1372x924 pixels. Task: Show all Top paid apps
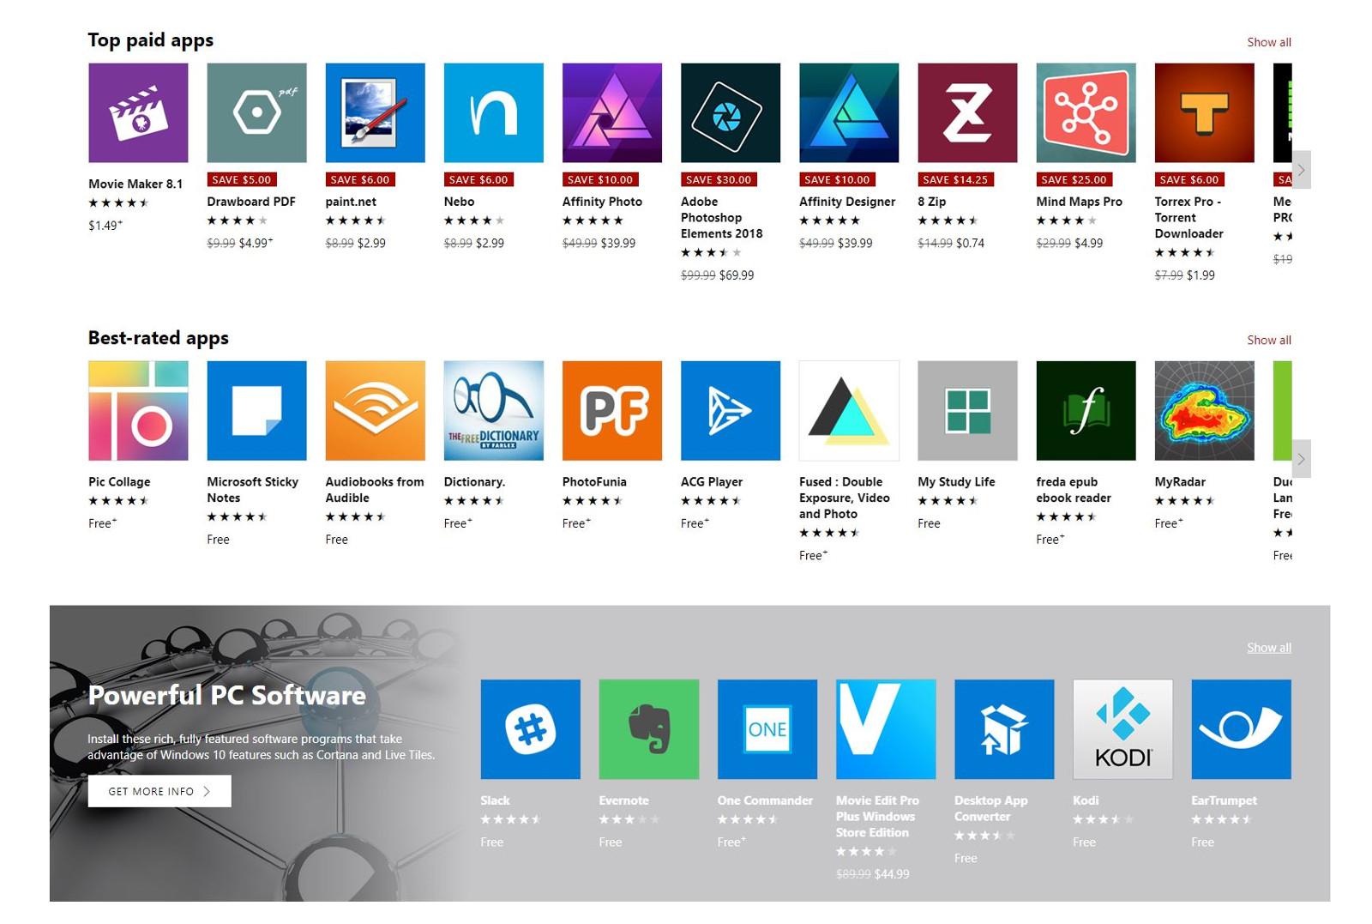coord(1268,42)
